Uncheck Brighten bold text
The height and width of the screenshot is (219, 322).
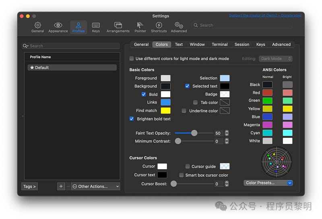click(132, 119)
